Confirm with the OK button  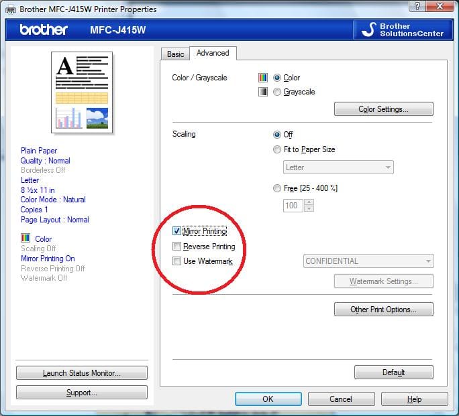[x=268, y=399]
